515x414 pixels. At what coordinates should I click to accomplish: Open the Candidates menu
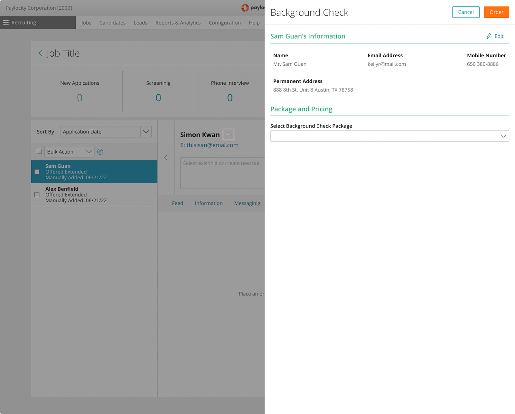(112, 23)
